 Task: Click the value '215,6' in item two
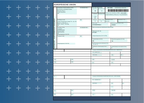tap(94, 90)
